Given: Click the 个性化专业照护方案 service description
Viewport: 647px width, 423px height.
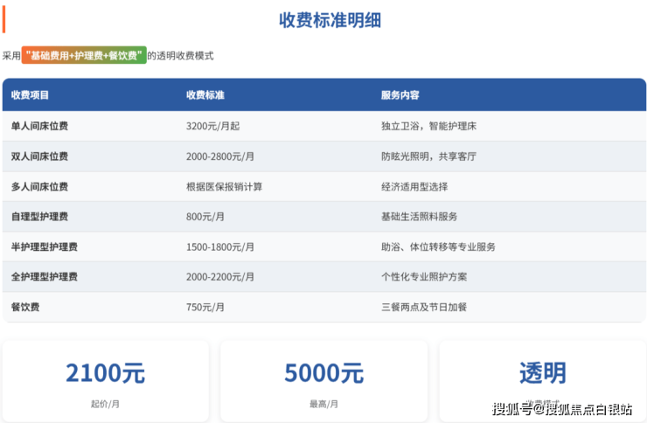Looking at the screenshot, I should [x=424, y=276].
